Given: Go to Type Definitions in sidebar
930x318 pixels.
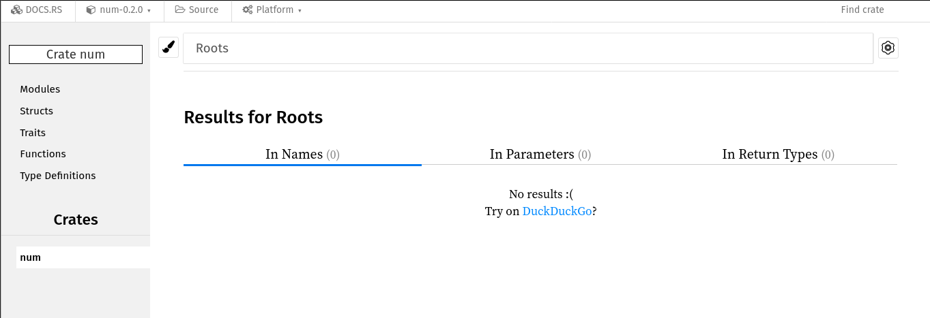Looking at the screenshot, I should (x=58, y=176).
